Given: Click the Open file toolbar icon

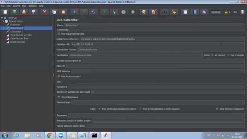Looking at the screenshot, I should tap(24, 12).
